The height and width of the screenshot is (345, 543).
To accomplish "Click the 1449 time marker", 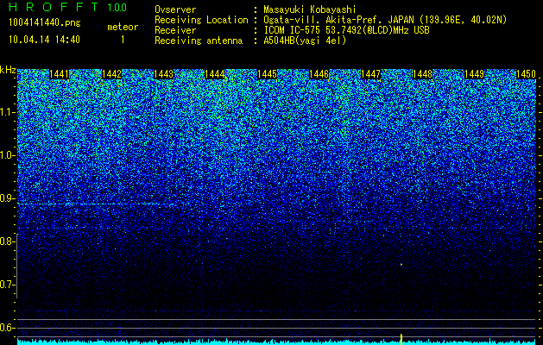I will click(x=474, y=74).
